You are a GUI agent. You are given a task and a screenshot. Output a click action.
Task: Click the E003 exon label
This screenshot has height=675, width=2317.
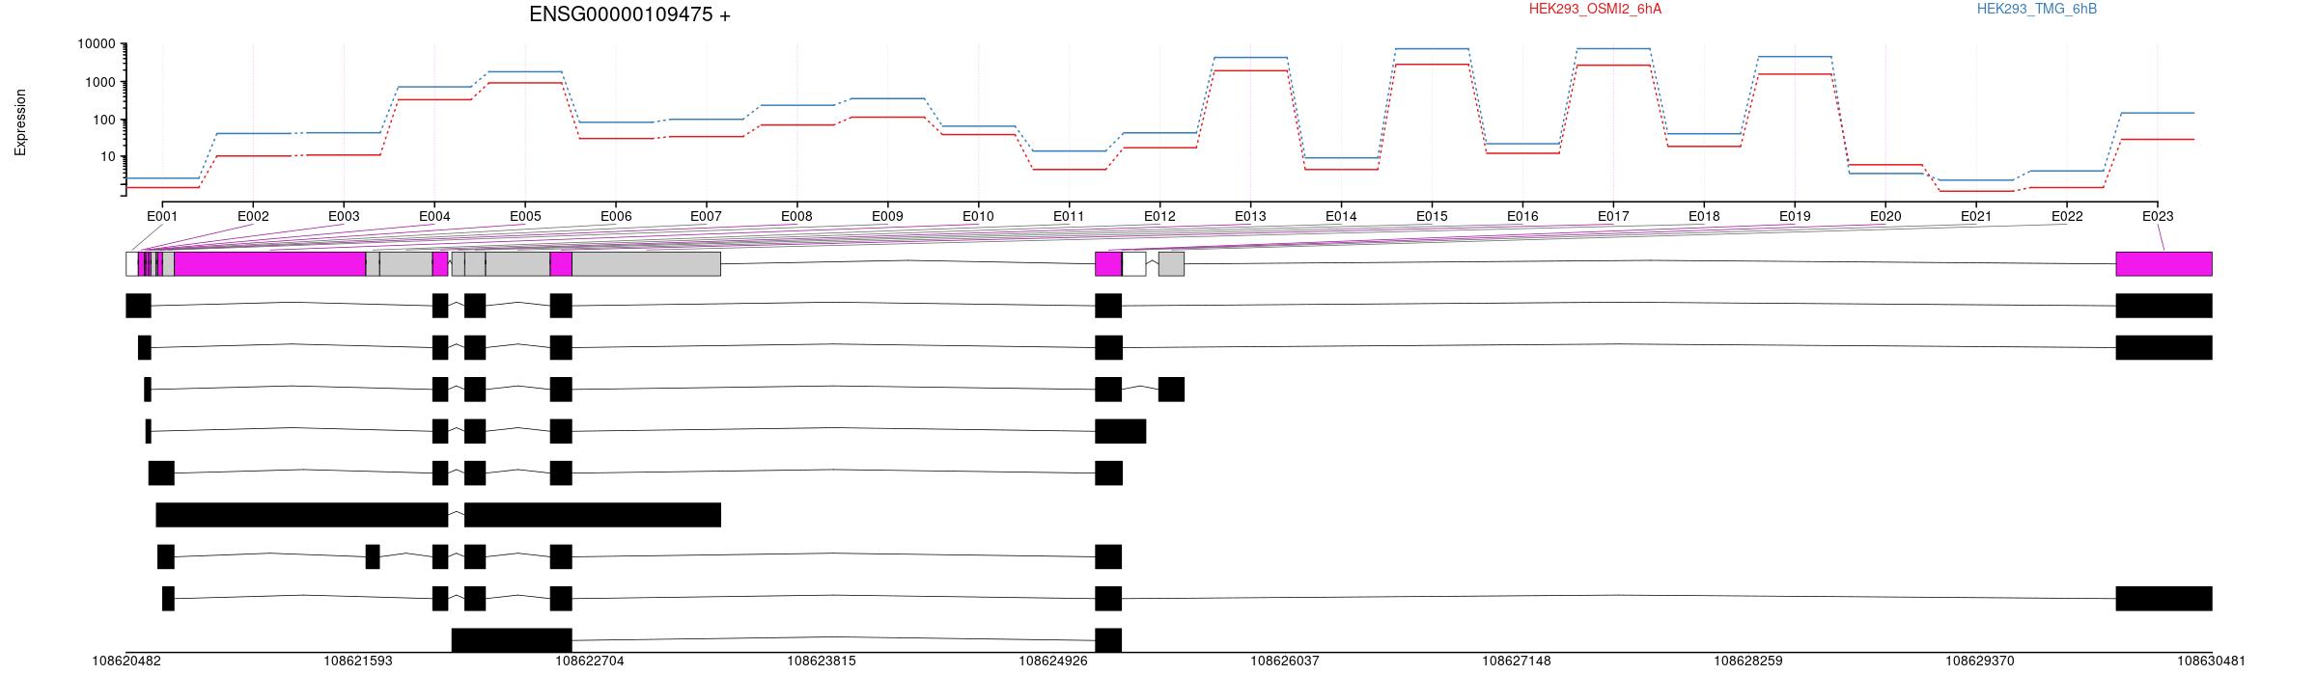pos(344,216)
